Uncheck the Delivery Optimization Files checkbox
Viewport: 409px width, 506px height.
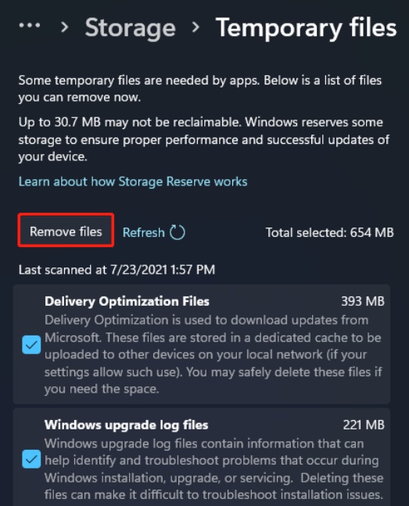[31, 345]
